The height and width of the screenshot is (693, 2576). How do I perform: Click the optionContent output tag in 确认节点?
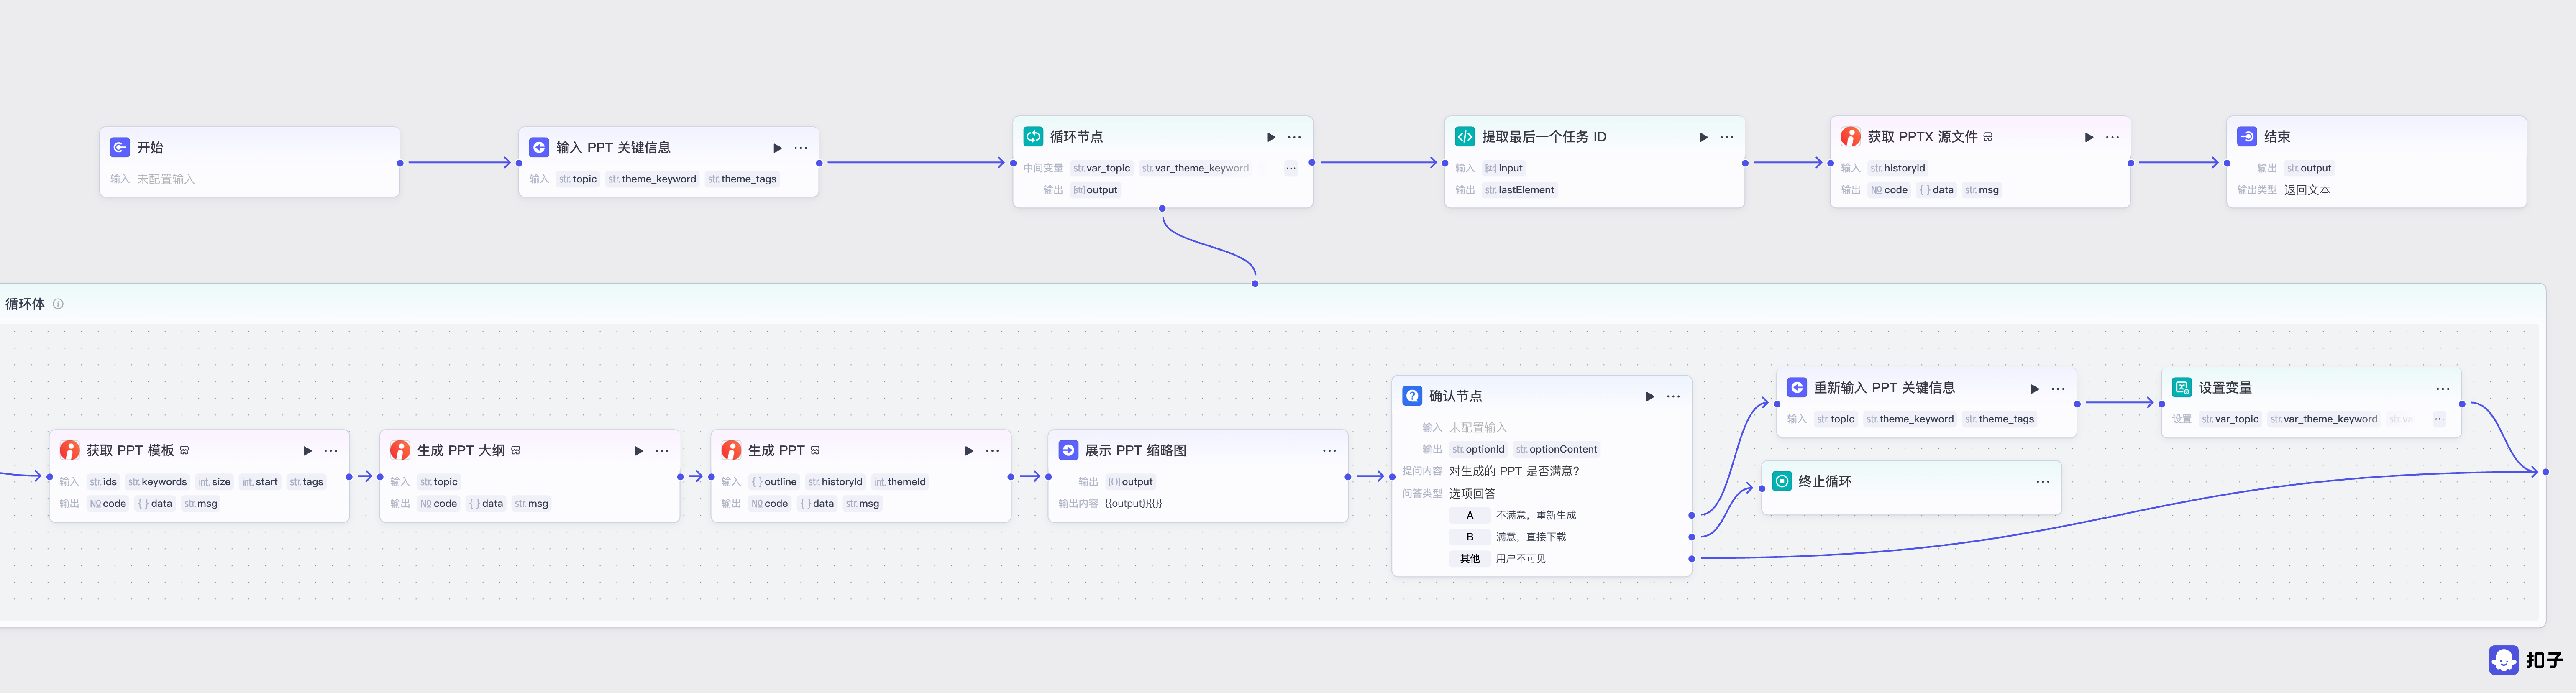pos(1557,449)
